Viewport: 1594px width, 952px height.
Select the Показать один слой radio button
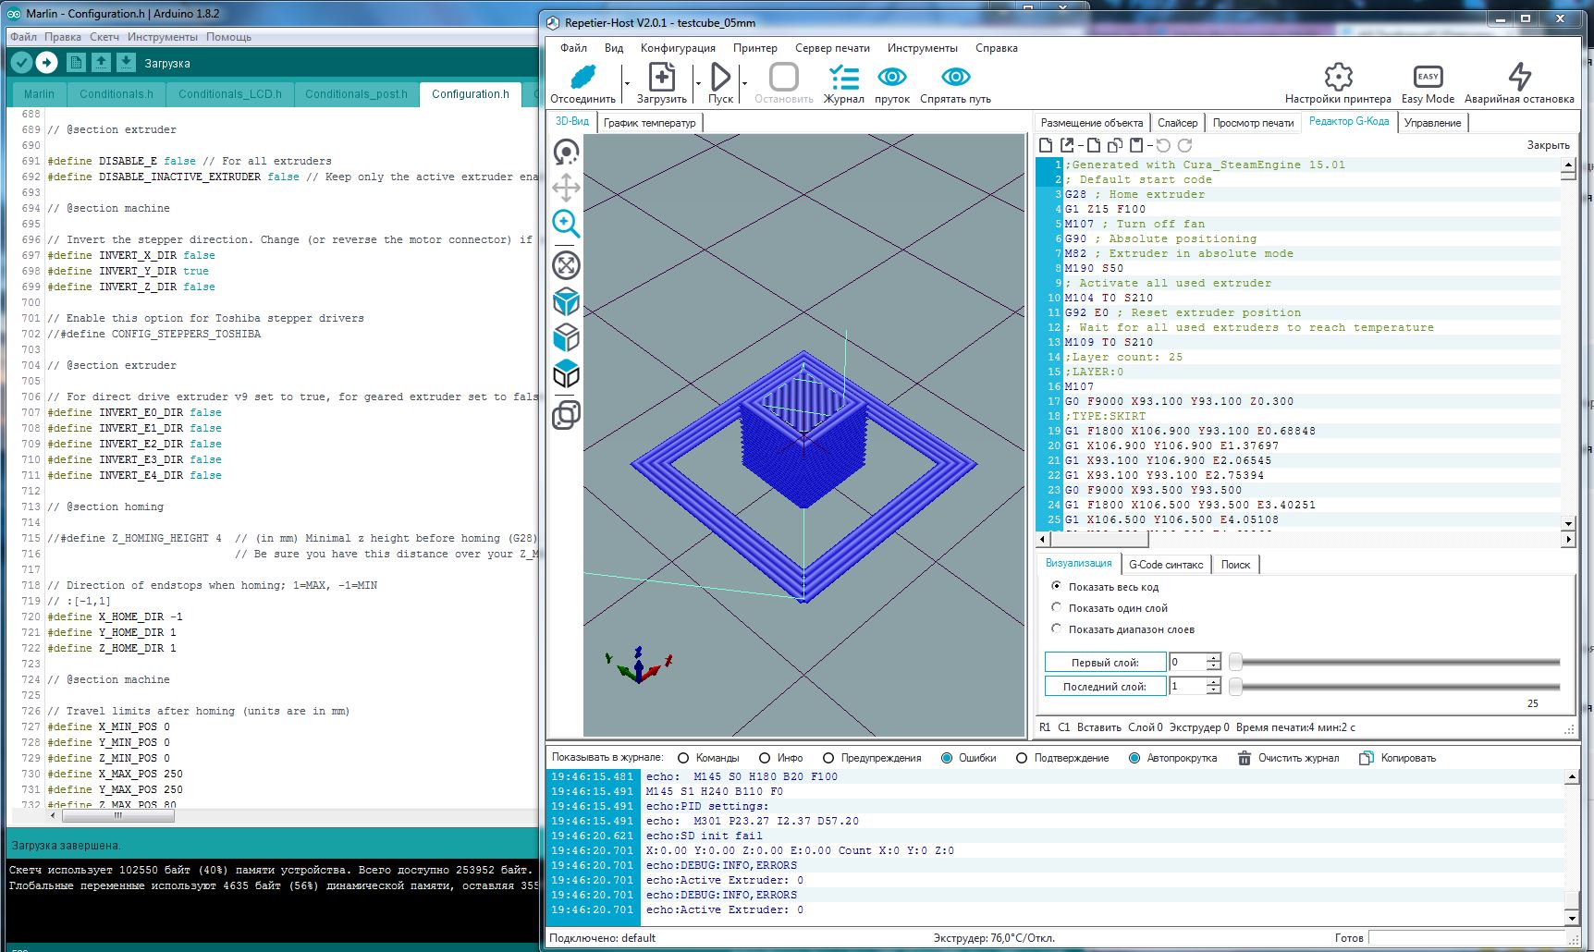[x=1057, y=608]
